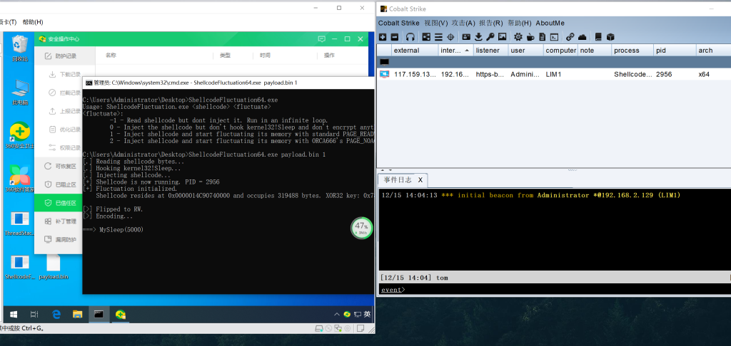Switch to pivot graph view icon
This screenshot has height=346, width=731.
pos(426,37)
